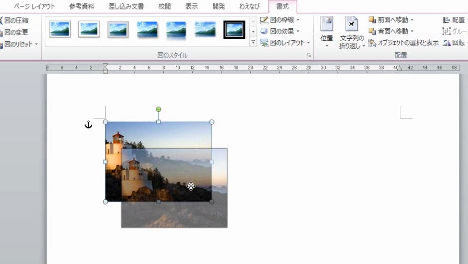Apply the first picture style thumbnail
The width and height of the screenshot is (468, 264).
click(60, 29)
